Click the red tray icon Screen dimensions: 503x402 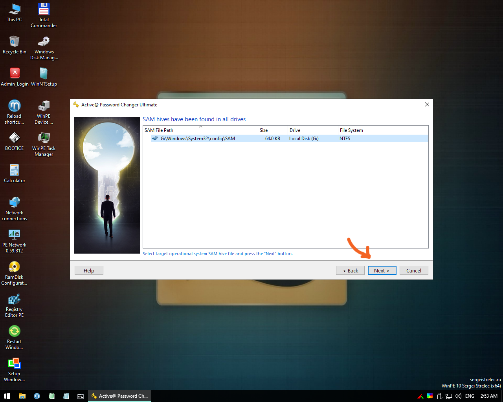[420, 396]
